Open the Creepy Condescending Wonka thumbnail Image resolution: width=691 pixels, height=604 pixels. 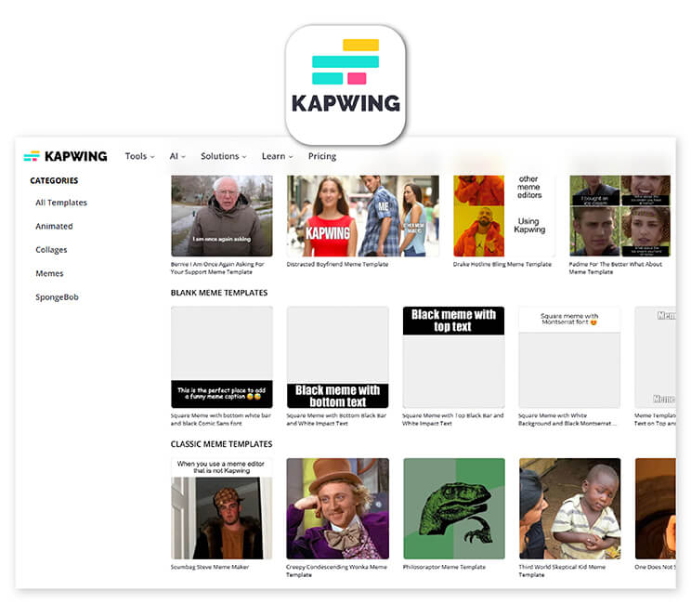coord(337,508)
